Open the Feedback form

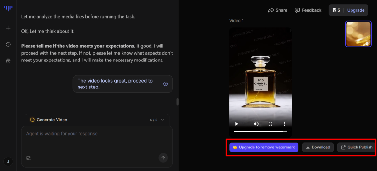tap(308, 10)
